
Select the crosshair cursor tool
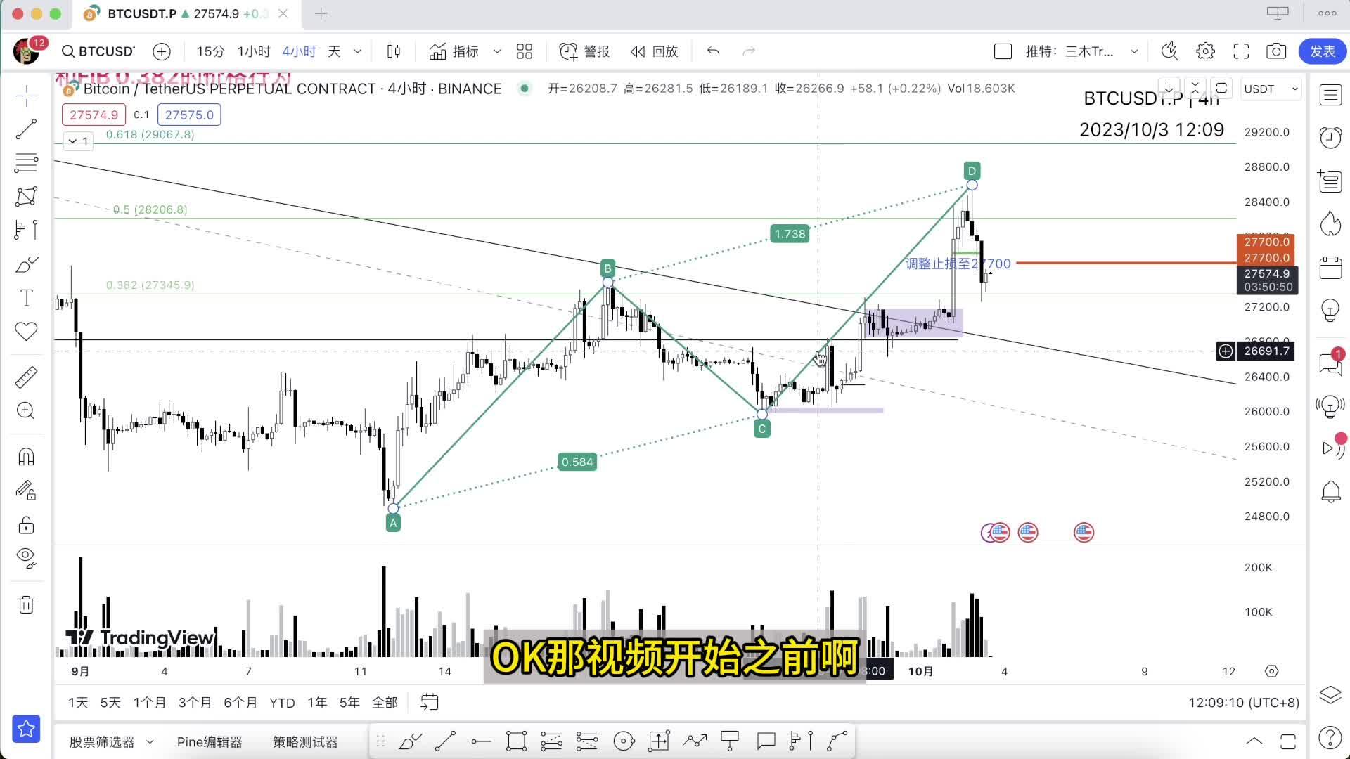pos(26,96)
